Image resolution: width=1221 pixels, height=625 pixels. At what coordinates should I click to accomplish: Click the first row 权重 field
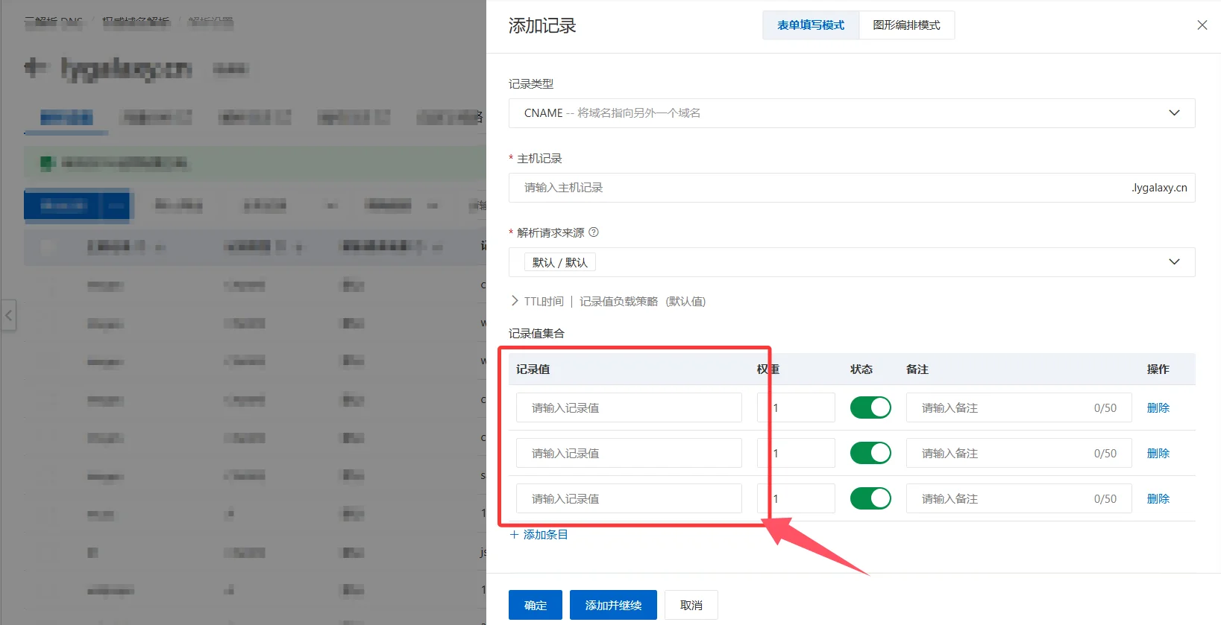[796, 407]
